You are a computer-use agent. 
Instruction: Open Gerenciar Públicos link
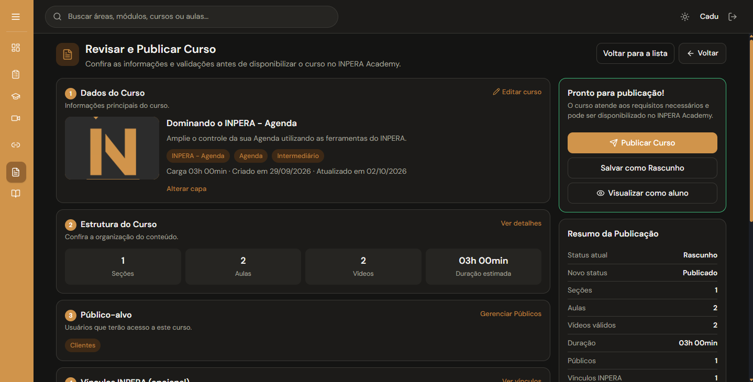click(511, 314)
